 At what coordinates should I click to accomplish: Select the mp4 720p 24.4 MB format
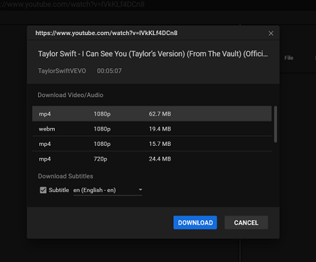point(152,159)
